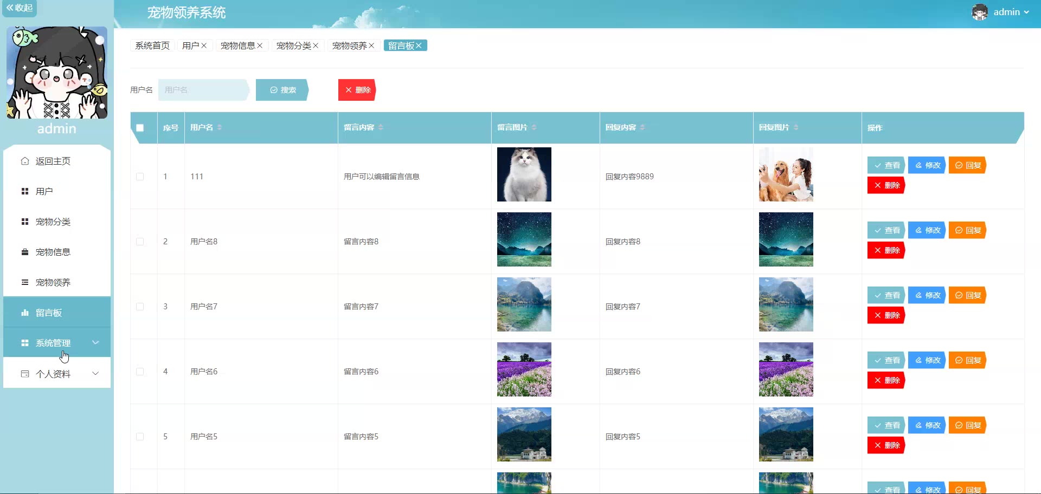Image resolution: width=1041 pixels, height=494 pixels.
Task: Click 查看 for row 用户名6
Action: pos(886,360)
